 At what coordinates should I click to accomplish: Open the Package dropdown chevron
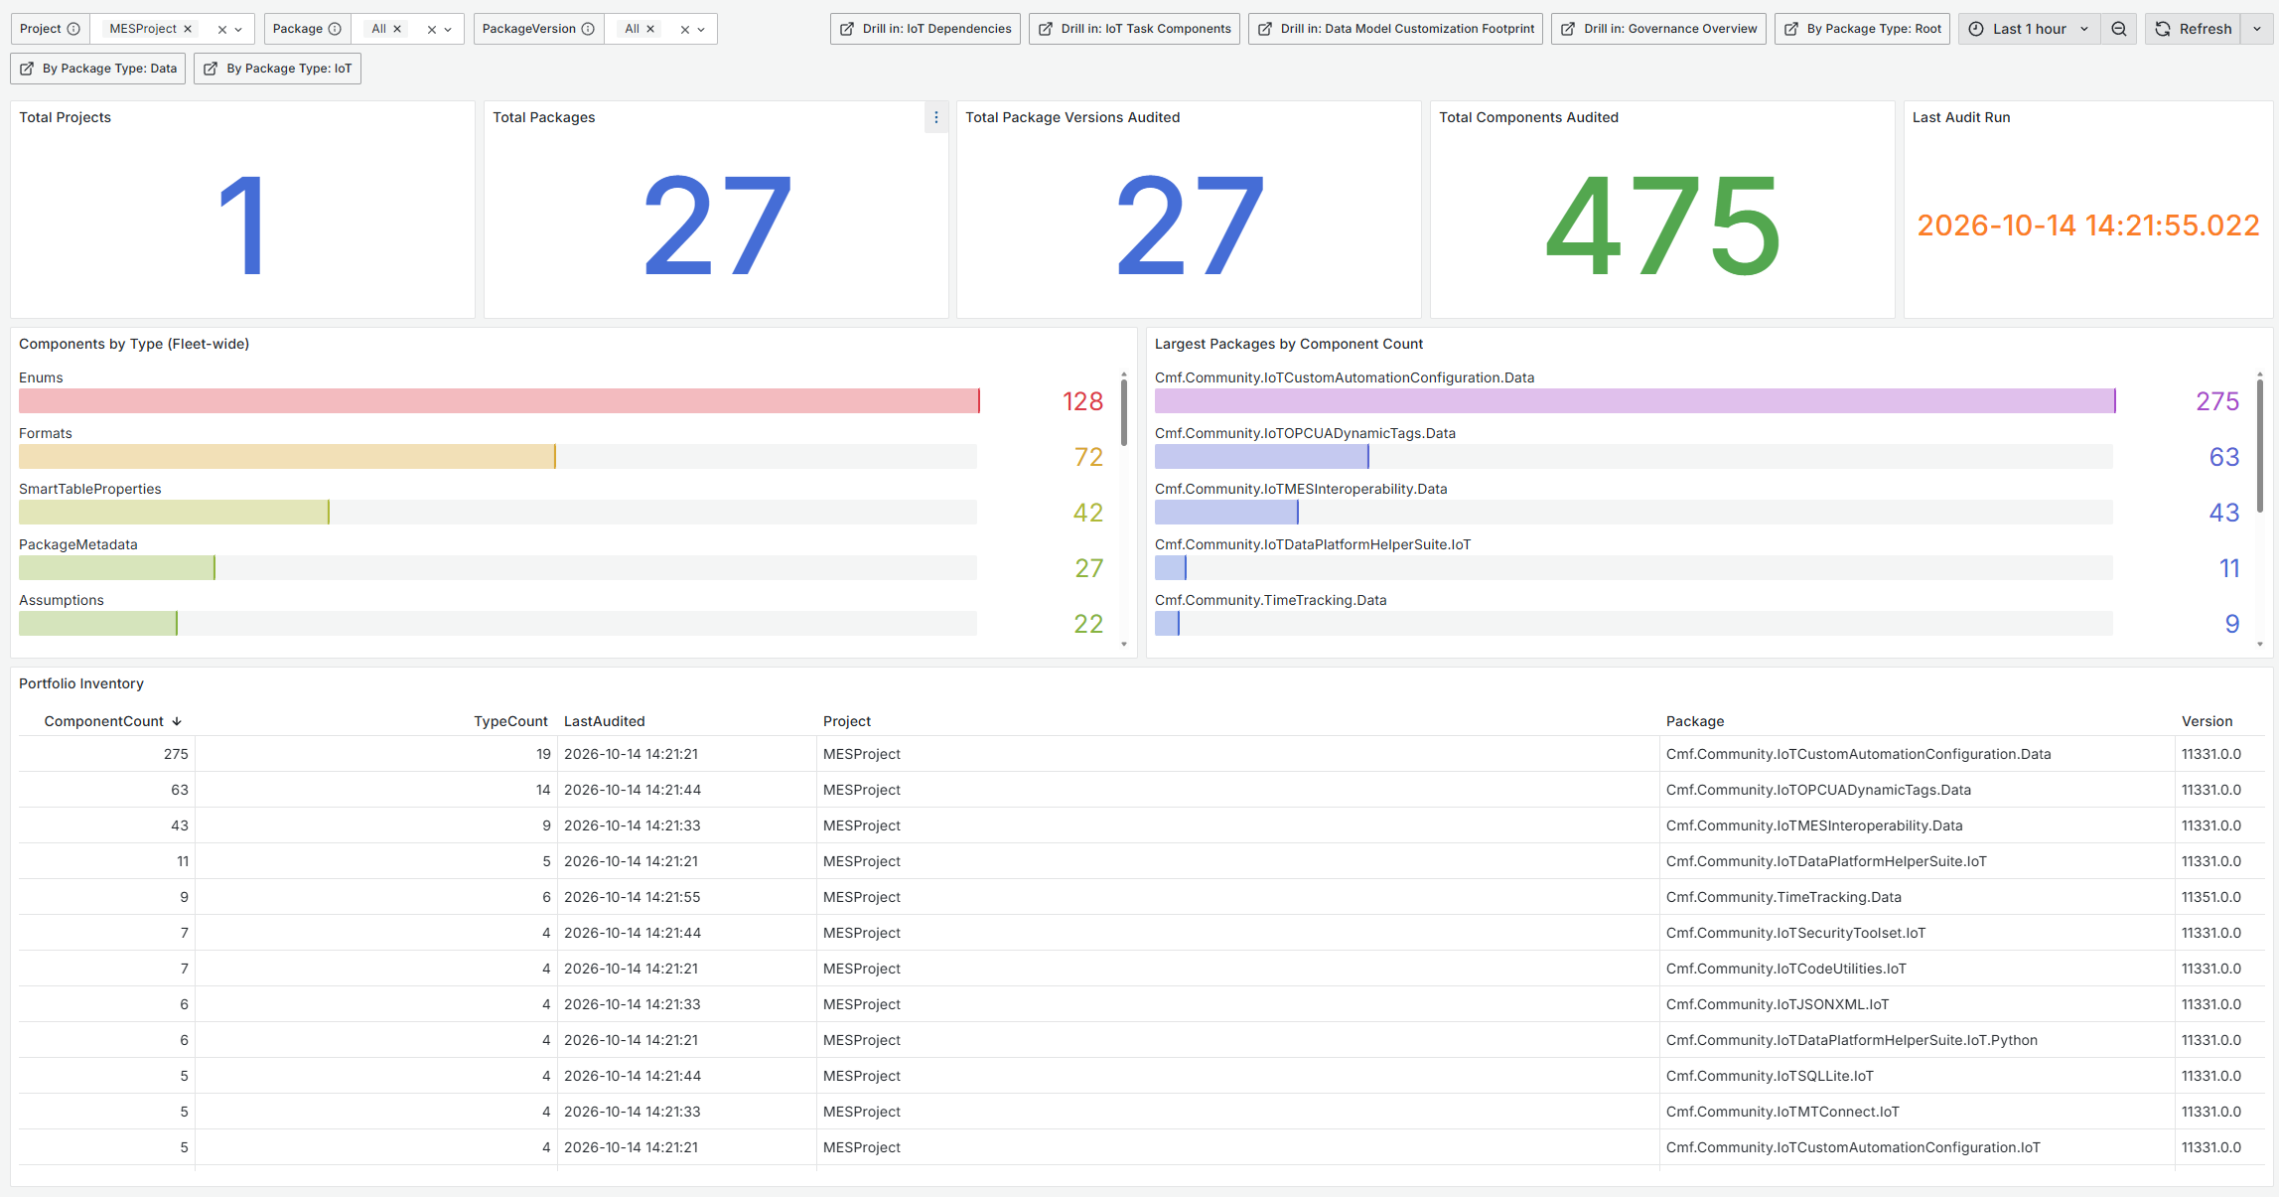[x=448, y=30]
